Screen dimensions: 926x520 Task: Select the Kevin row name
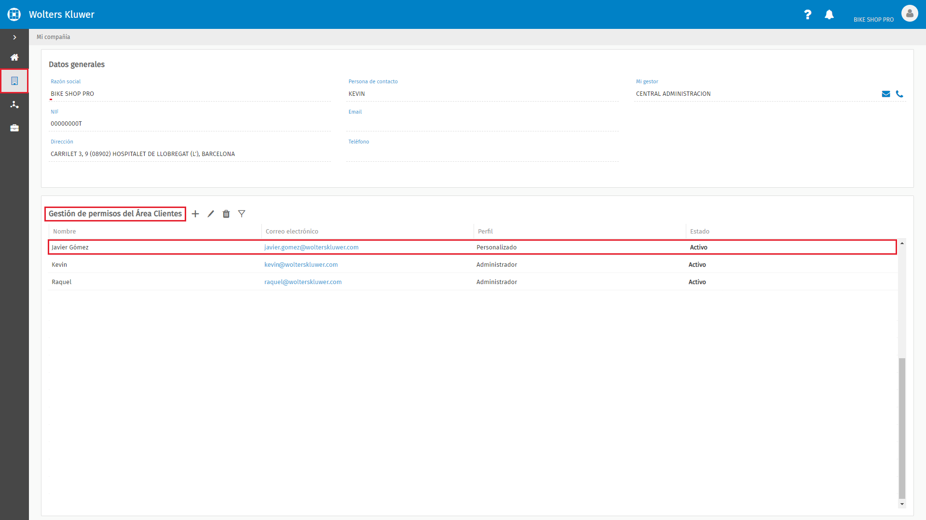coord(59,265)
